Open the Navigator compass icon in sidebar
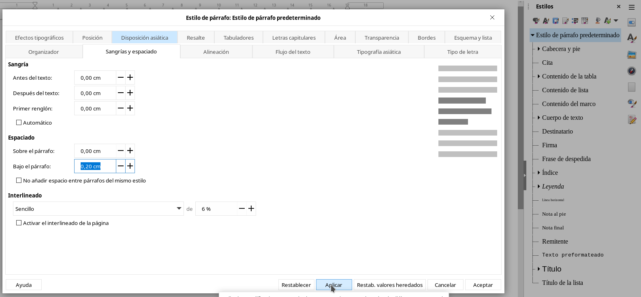 pos(632,71)
